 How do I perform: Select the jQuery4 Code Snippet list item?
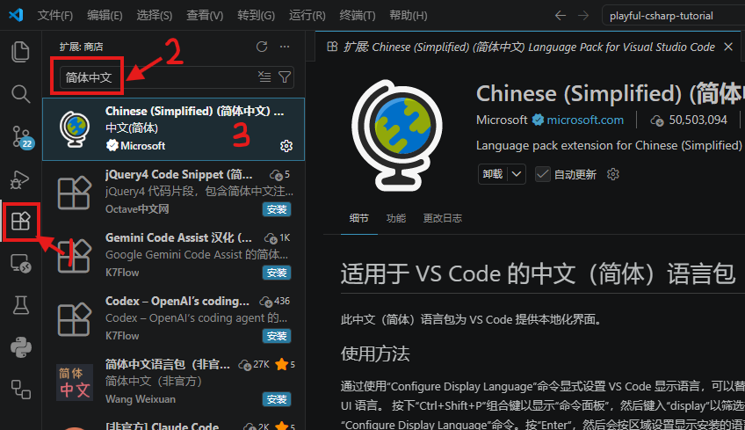(x=173, y=193)
